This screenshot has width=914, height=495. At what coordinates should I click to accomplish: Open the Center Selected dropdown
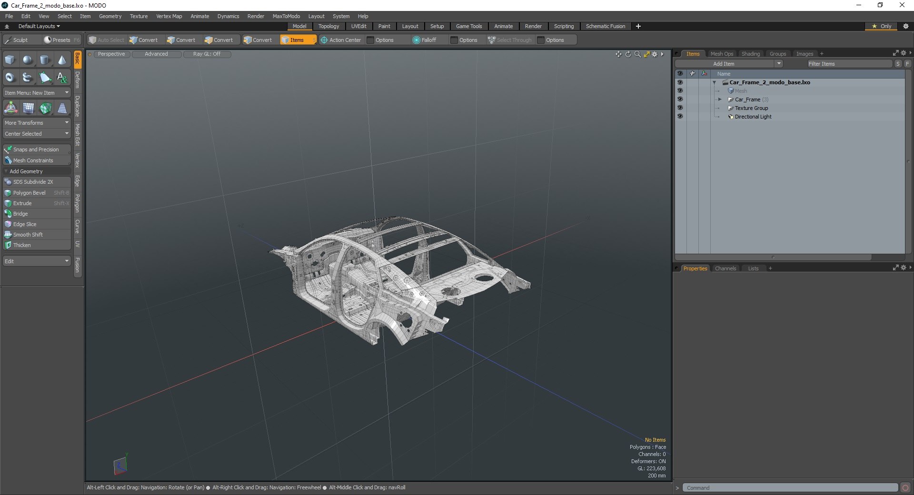37,134
